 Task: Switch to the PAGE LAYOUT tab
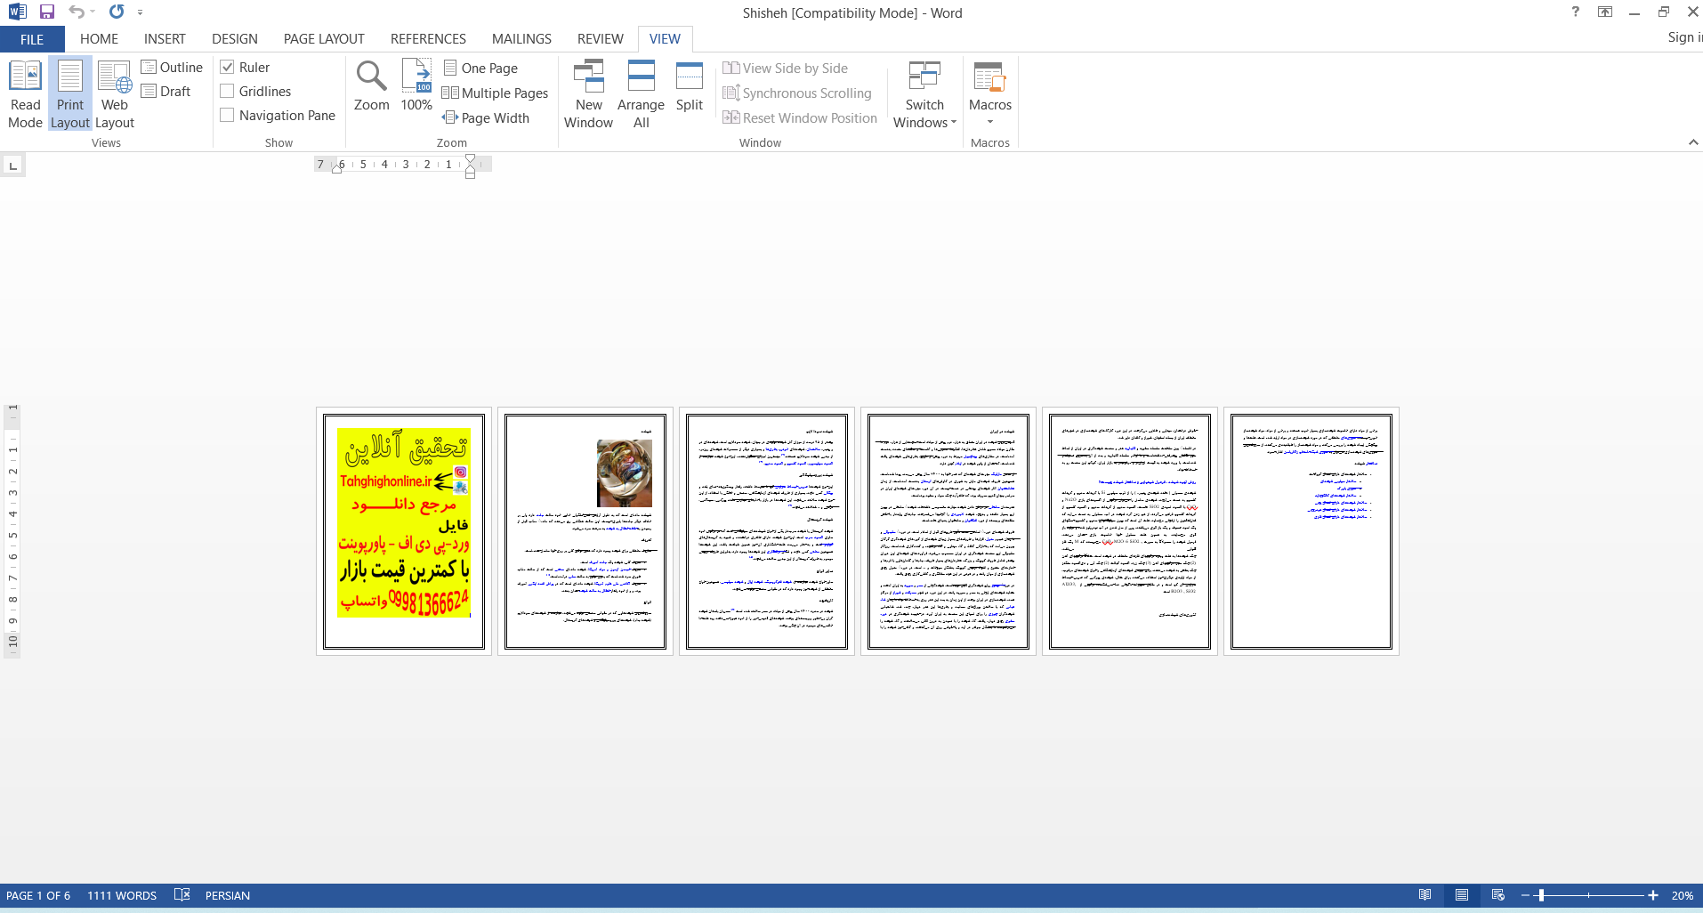pos(324,39)
